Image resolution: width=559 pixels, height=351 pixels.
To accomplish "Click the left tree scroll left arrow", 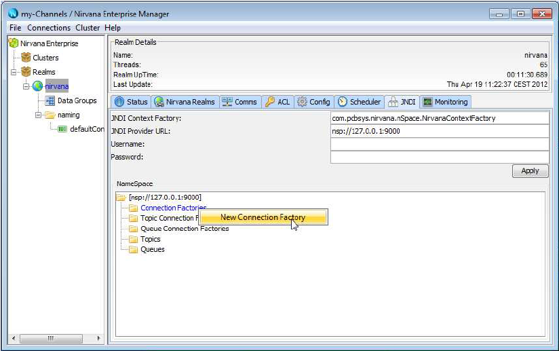I will pyautogui.click(x=14, y=338).
